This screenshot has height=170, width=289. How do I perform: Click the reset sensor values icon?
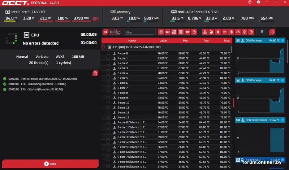click(x=272, y=32)
